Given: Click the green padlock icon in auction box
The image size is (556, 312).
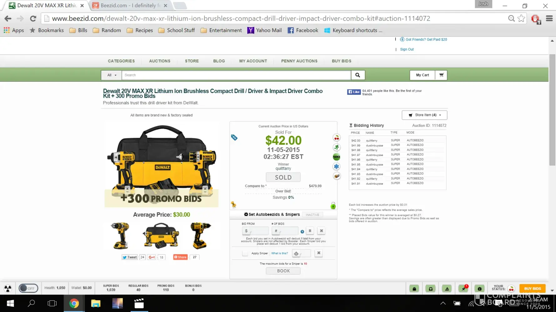Looking at the screenshot, I should [x=333, y=206].
